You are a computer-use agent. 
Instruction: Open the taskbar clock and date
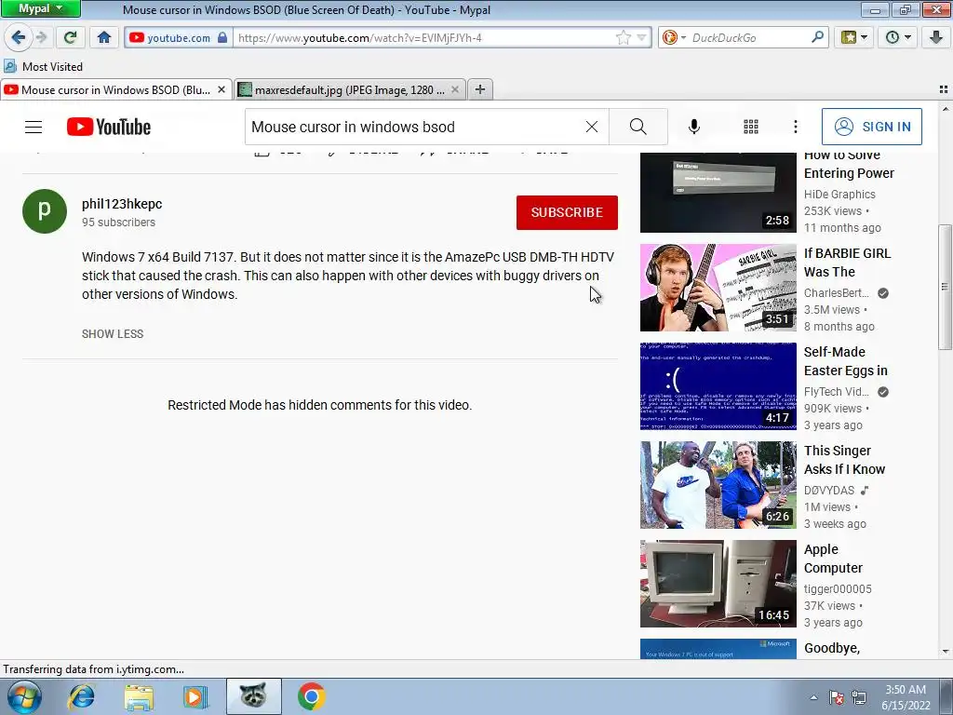[906, 697]
